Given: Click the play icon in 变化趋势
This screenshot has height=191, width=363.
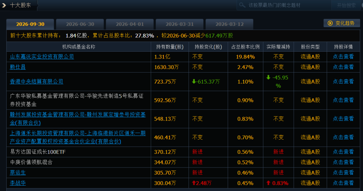Looking at the screenshot, I should point(330,23).
